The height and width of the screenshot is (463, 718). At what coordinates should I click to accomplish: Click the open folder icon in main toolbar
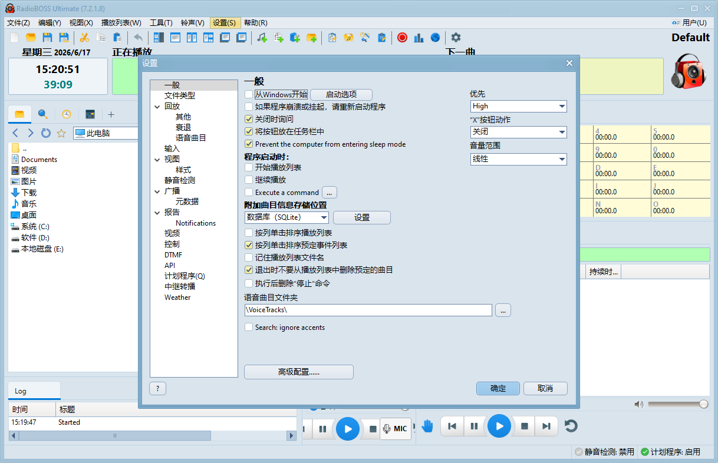pos(31,38)
